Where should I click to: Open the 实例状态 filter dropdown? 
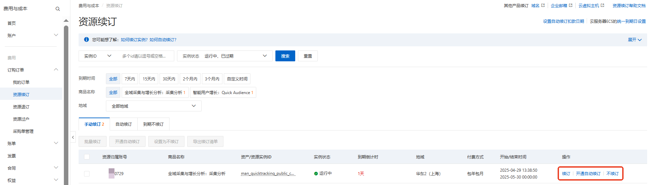[225, 56]
